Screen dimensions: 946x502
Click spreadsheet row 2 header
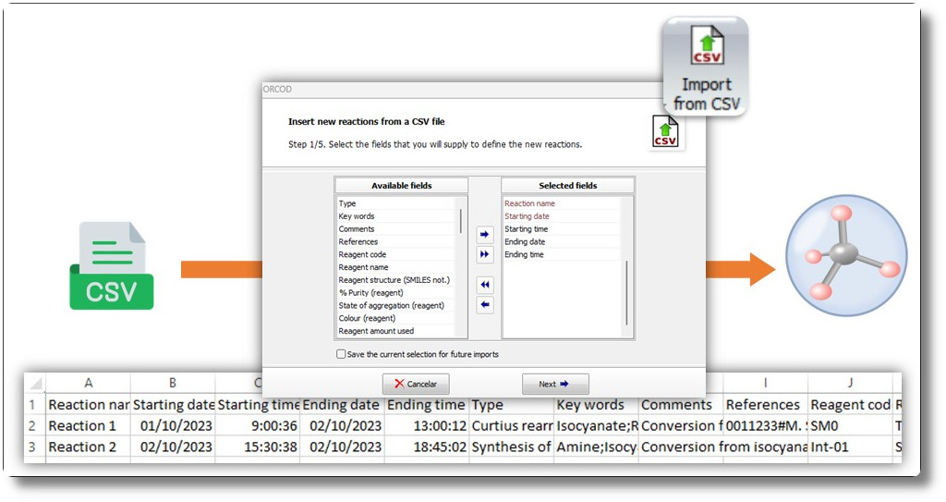tap(33, 426)
